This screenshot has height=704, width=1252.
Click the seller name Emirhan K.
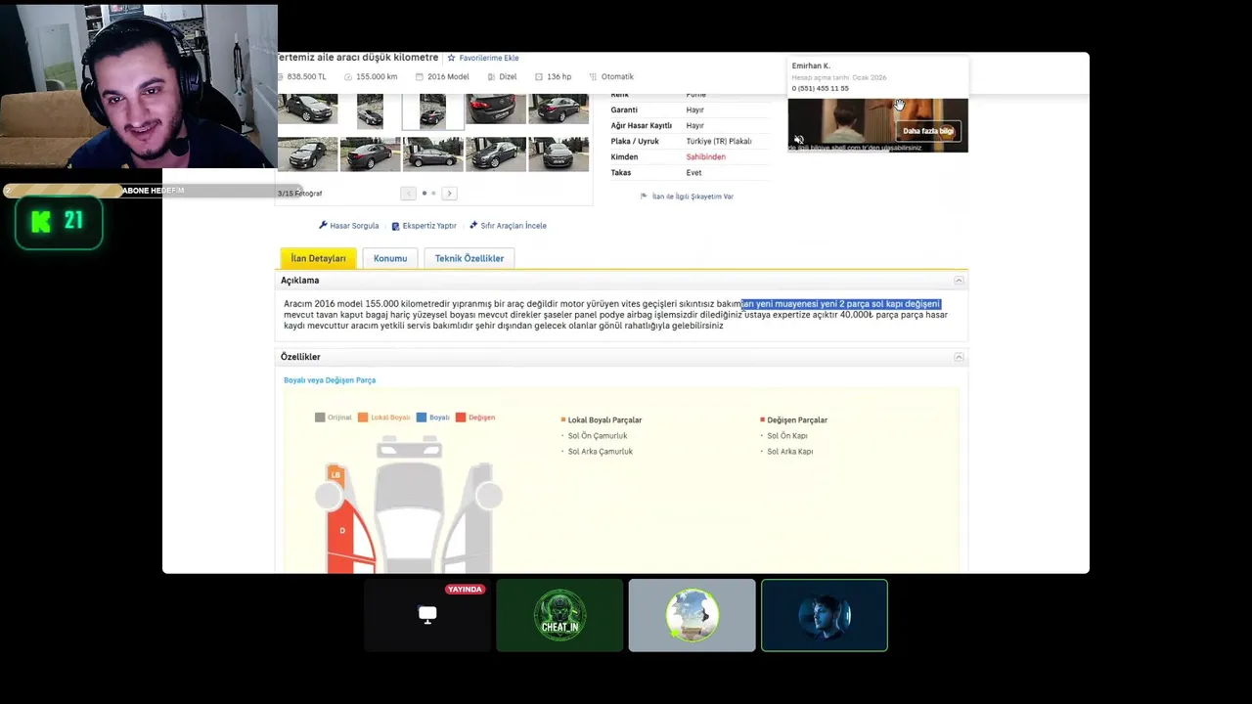coord(811,66)
